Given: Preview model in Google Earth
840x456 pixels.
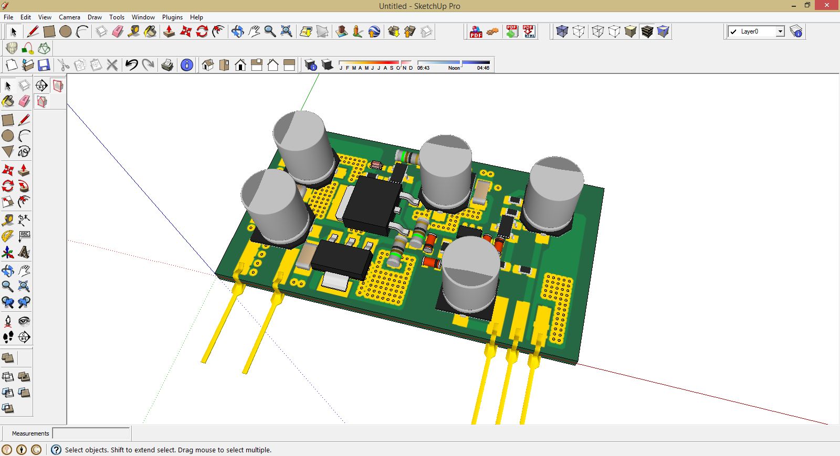Looking at the screenshot, I should pyautogui.click(x=374, y=31).
